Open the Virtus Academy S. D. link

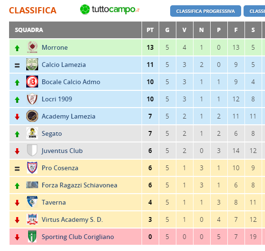72,219
